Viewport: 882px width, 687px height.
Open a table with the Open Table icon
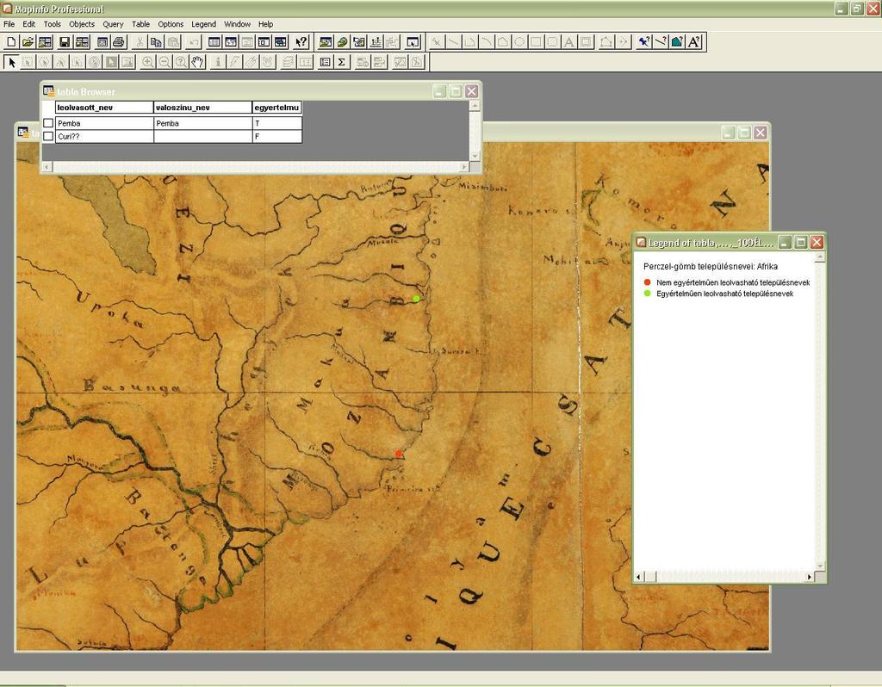(28, 42)
